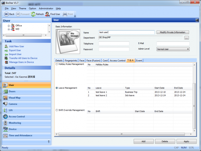Select the Holiday Rules Management radio button

(x=57, y=64)
